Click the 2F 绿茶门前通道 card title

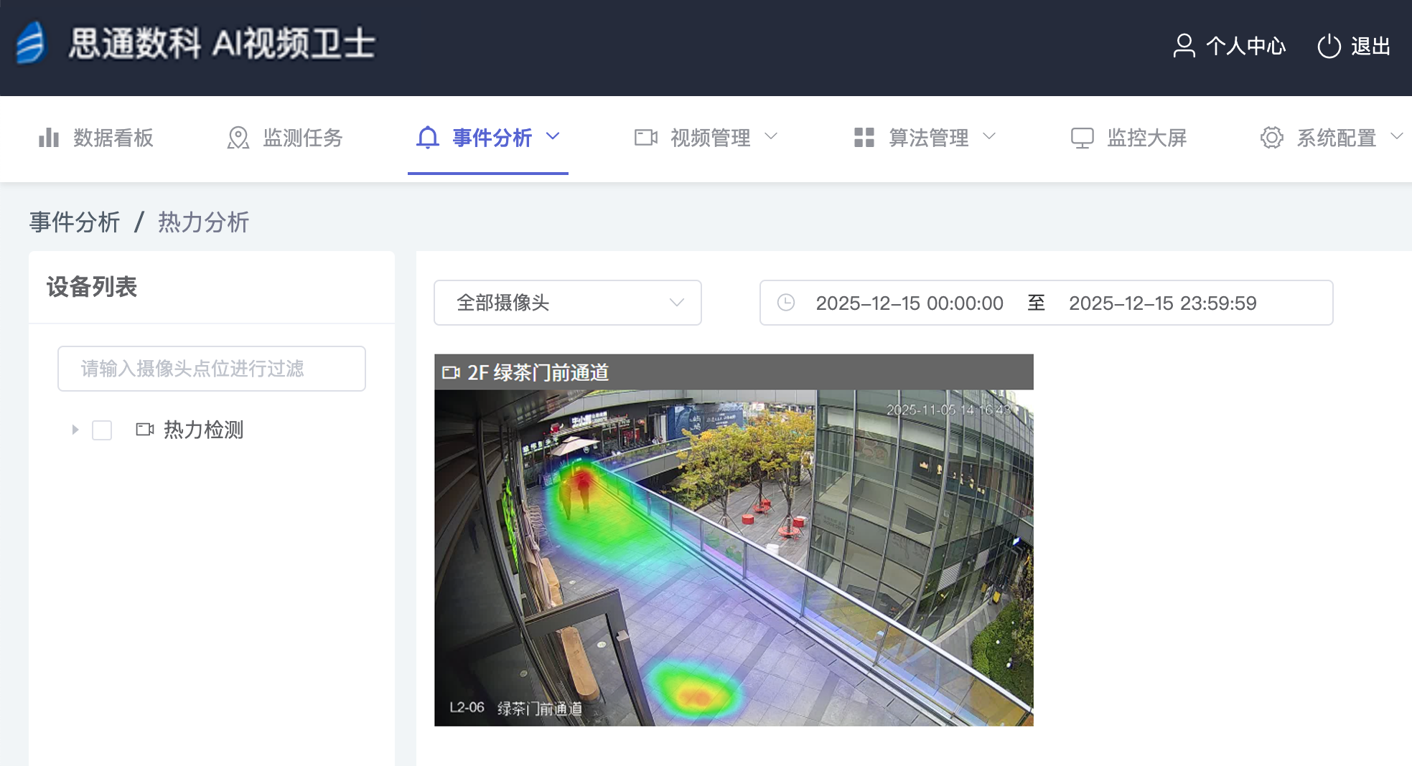coord(538,372)
